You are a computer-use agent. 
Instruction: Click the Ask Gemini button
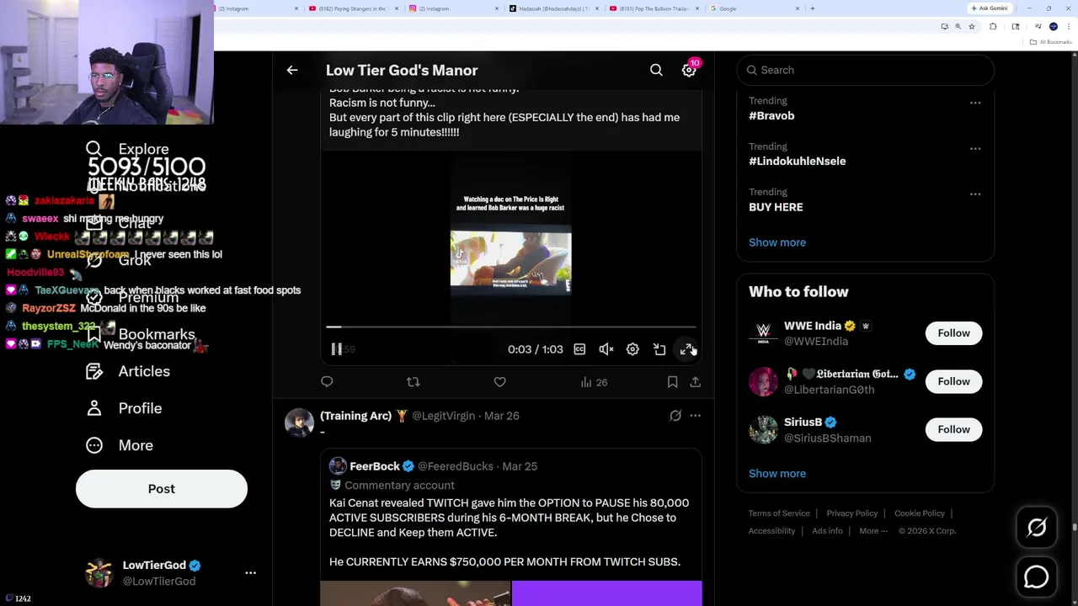(x=989, y=8)
